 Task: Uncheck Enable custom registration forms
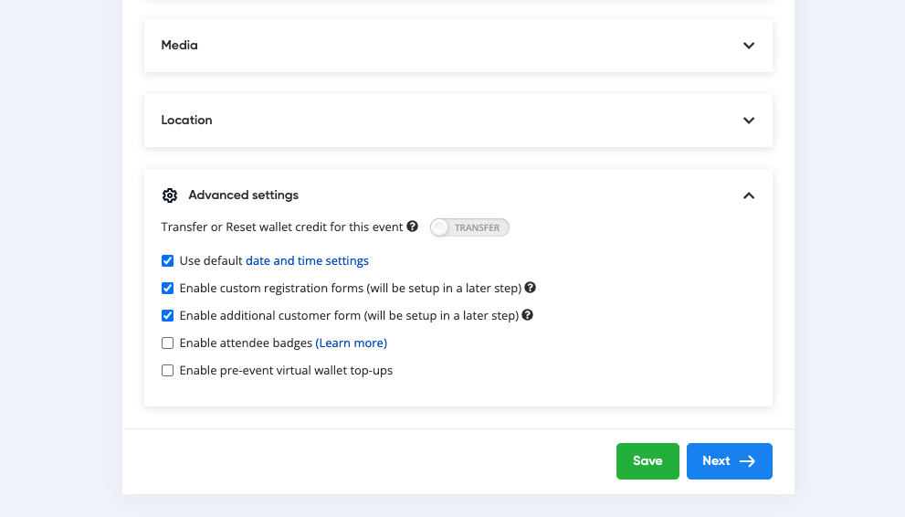(167, 288)
